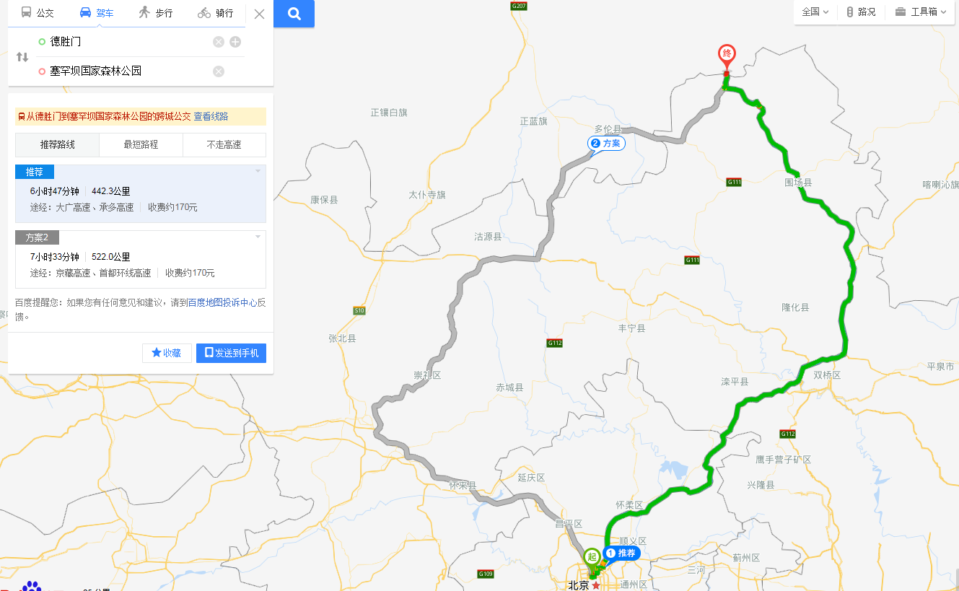
Task: Open 查看线路 intercity bus link
Action: click(211, 116)
